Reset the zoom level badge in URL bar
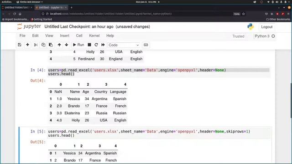Screen dimensions: 292x164 [x=237, y=14]
